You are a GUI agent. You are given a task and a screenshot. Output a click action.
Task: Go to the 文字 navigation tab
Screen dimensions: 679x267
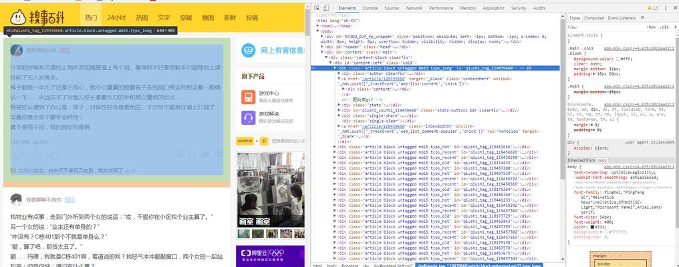coord(164,18)
